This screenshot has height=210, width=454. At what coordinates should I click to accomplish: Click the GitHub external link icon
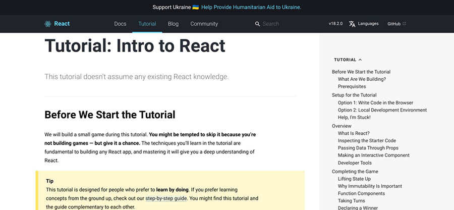(404, 24)
